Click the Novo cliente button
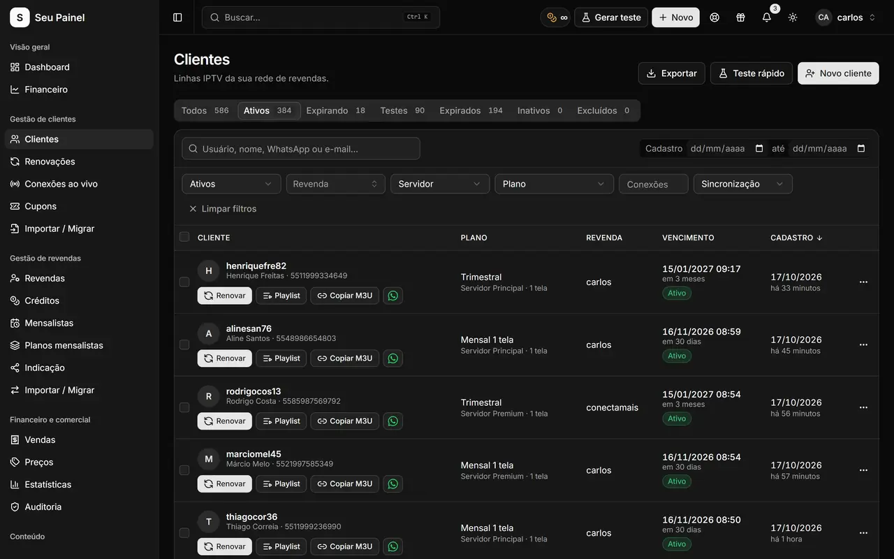 pos(838,73)
